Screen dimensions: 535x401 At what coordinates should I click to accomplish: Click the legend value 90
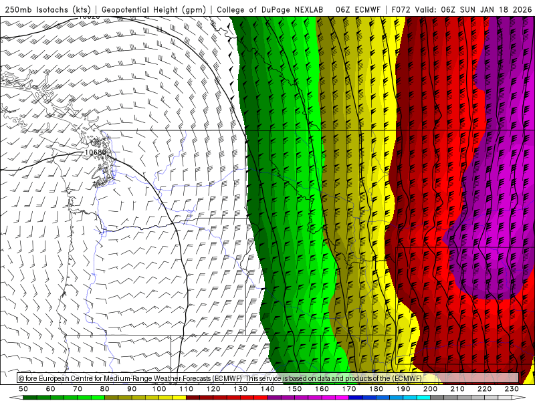click(132, 389)
